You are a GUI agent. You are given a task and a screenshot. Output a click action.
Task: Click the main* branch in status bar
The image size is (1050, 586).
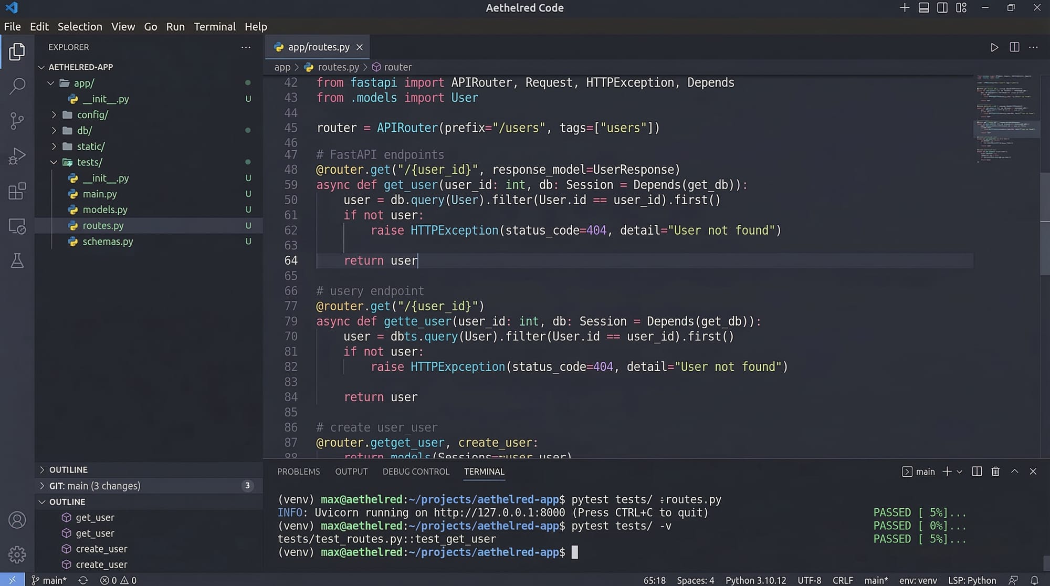49,580
